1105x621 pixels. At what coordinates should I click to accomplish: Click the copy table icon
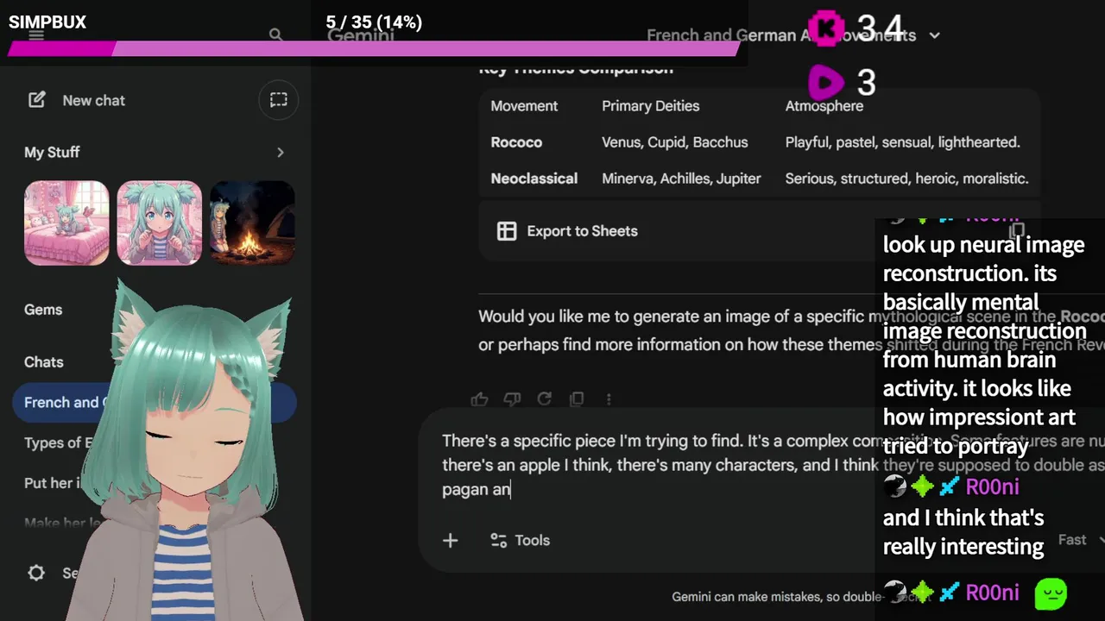tap(1018, 230)
